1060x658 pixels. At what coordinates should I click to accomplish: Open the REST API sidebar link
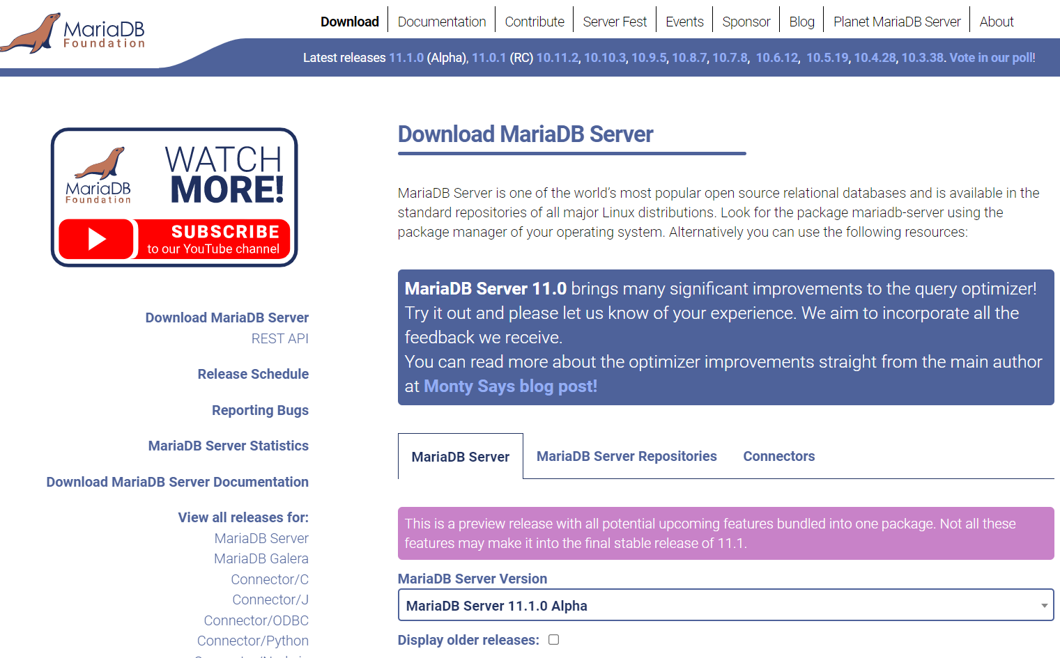pos(280,338)
